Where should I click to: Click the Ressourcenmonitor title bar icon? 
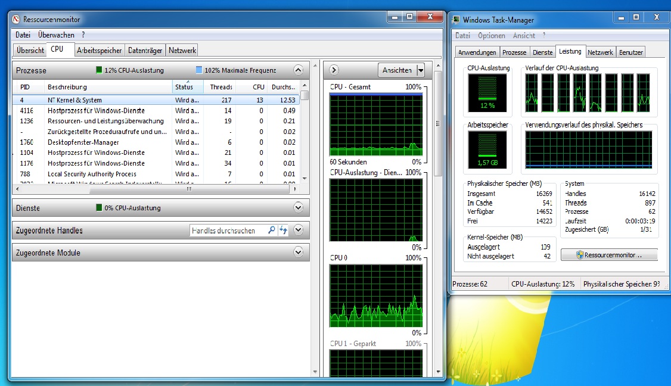16,19
